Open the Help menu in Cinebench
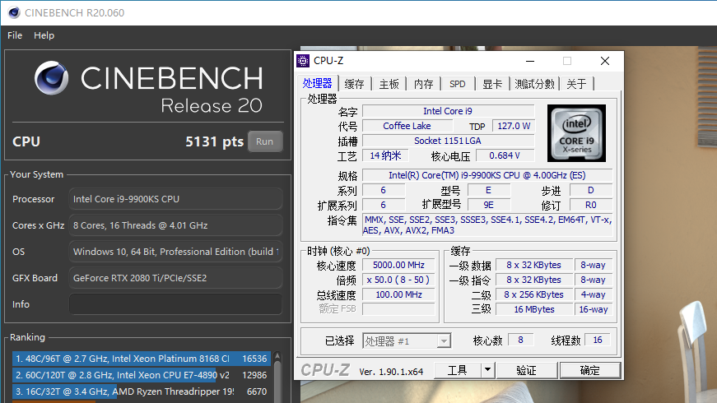Viewport: 717px width, 403px height. coord(44,35)
